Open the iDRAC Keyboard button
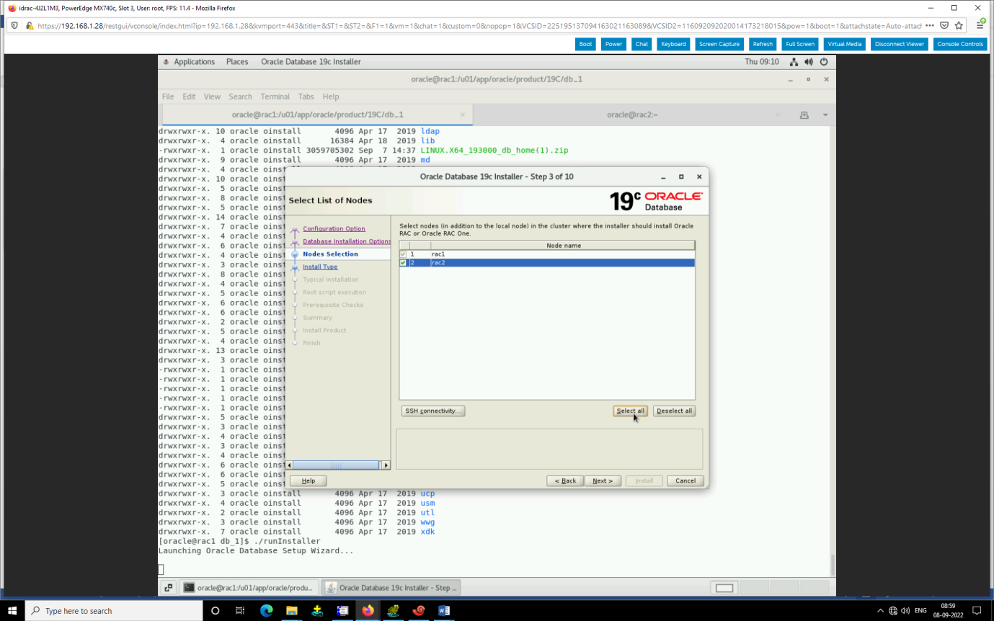994x621 pixels. (x=673, y=44)
